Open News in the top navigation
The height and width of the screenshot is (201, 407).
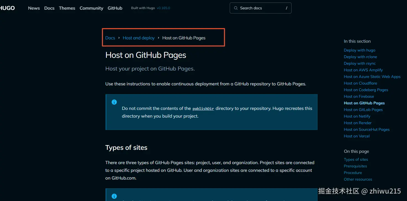[34, 8]
